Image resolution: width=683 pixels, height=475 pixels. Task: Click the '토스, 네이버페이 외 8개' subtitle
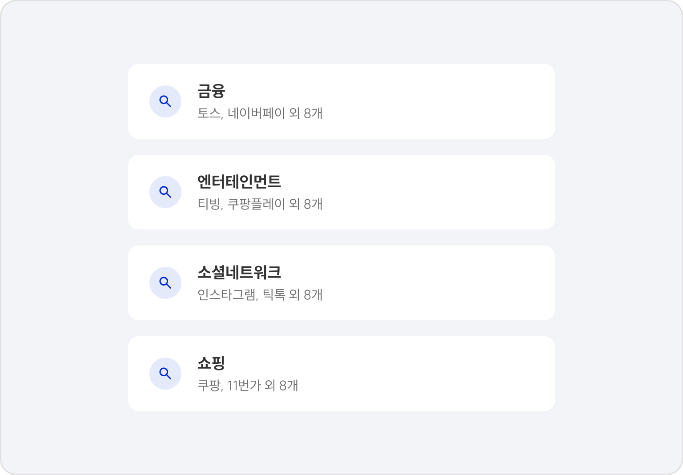(260, 113)
